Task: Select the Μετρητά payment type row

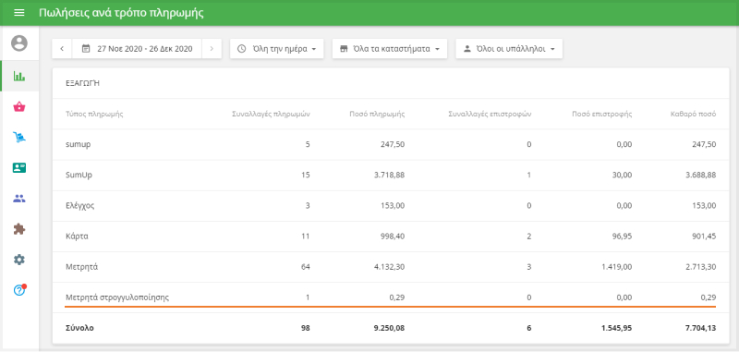Action: point(391,267)
